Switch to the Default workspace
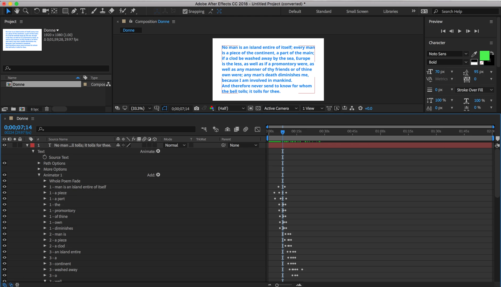This screenshot has width=501, height=287. point(295,11)
